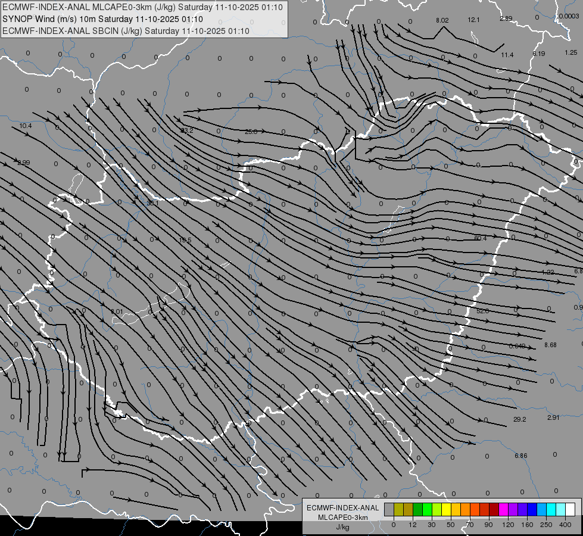This screenshot has height=536, width=583.
Task: Click the legend tick label '120'
Action: coord(508,525)
